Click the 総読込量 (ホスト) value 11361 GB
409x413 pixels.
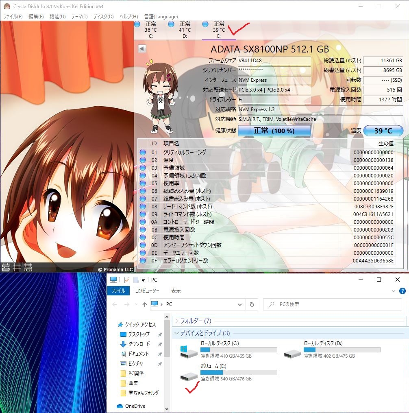(383, 61)
